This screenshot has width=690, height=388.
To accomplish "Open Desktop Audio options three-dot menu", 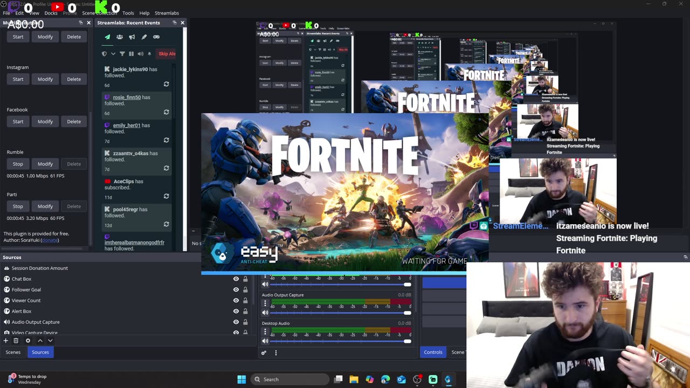I will (265, 331).
